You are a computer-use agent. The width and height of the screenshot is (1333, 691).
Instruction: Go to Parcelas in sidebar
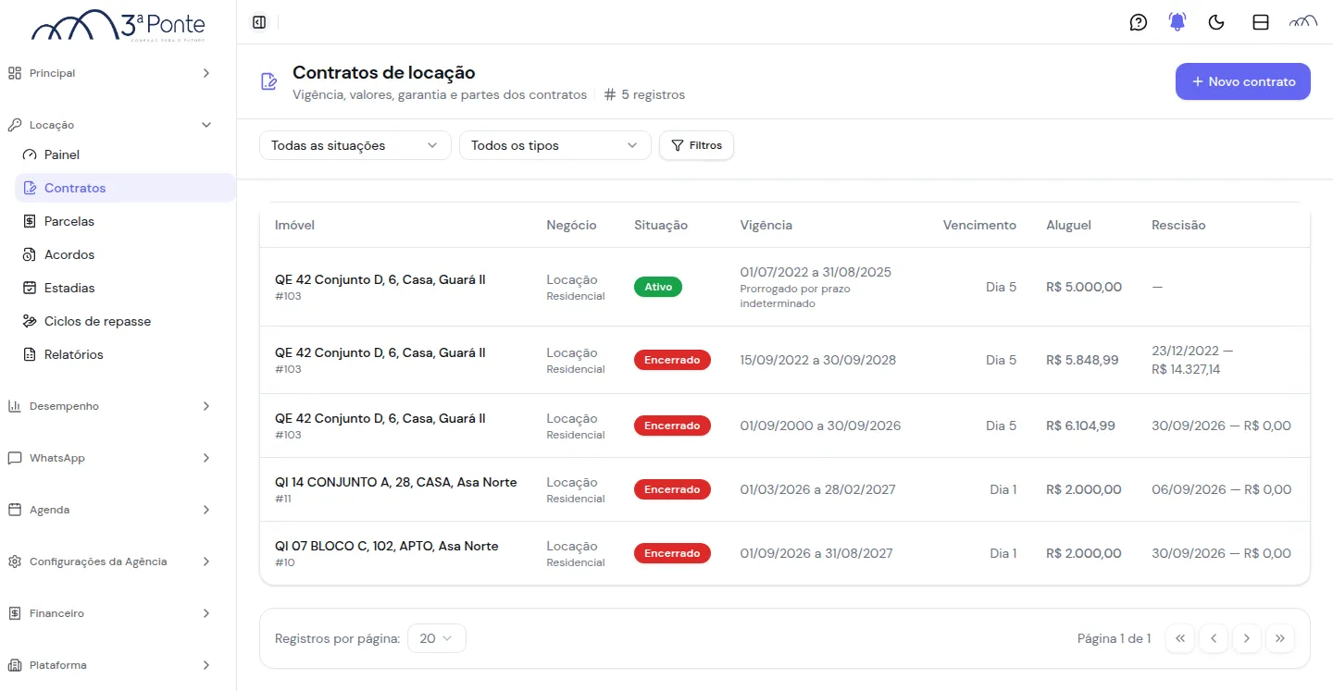coord(125,221)
